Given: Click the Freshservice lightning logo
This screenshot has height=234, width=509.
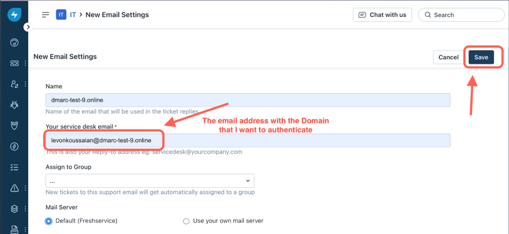Looking at the screenshot, I should 14,14.
